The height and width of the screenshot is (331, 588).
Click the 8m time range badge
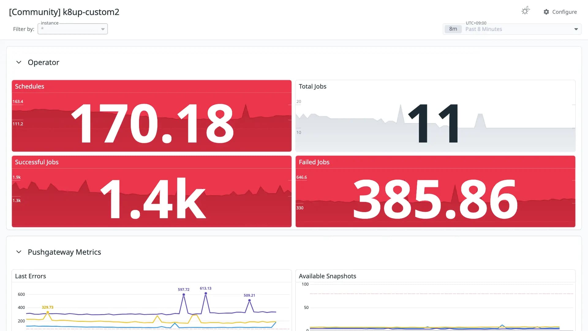(453, 29)
